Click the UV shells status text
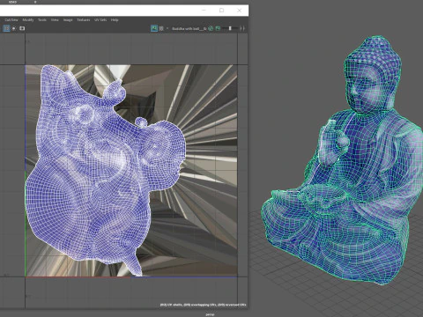Viewport: 423px width, 317px height. click(203, 305)
